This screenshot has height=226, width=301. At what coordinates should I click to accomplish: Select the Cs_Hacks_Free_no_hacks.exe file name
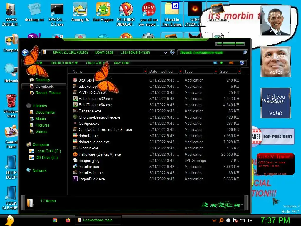point(105,129)
